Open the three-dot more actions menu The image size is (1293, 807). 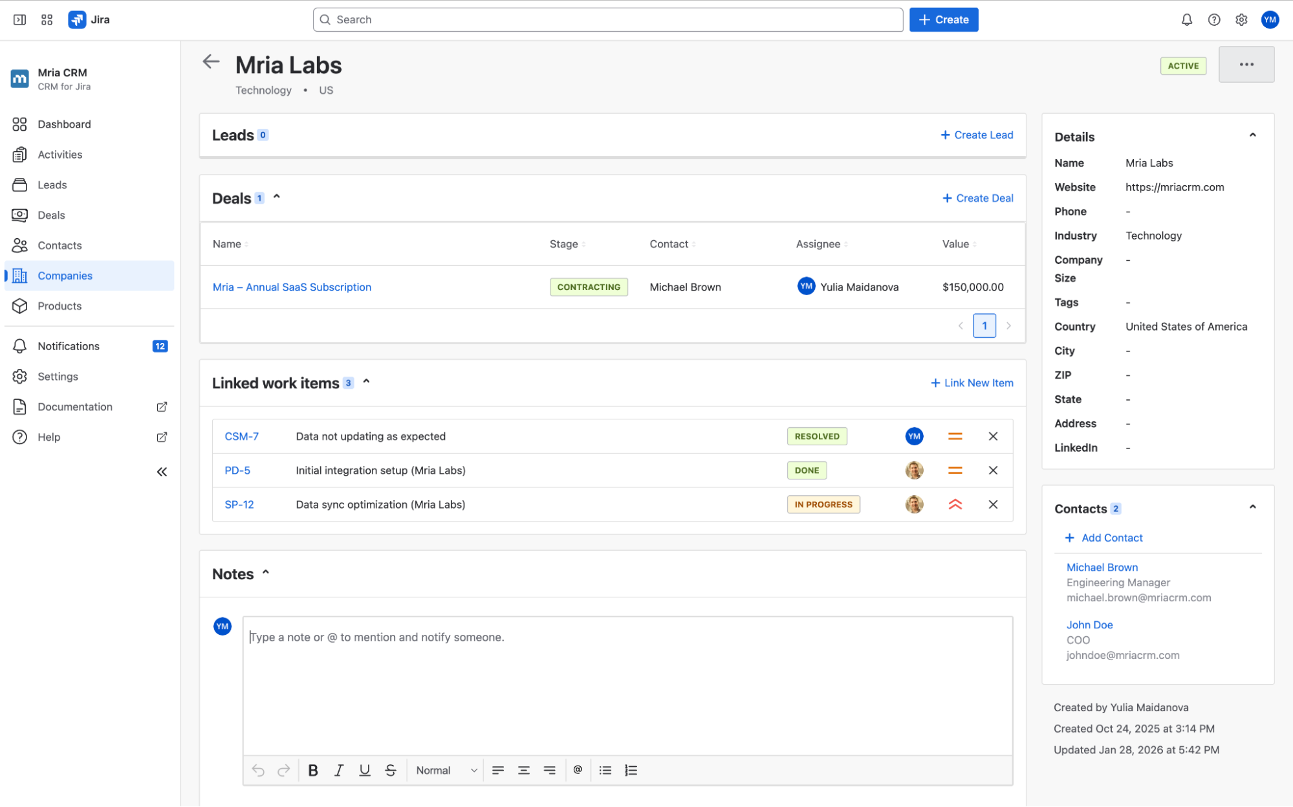coord(1246,64)
